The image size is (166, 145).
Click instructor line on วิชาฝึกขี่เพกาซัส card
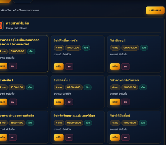[62, 54]
